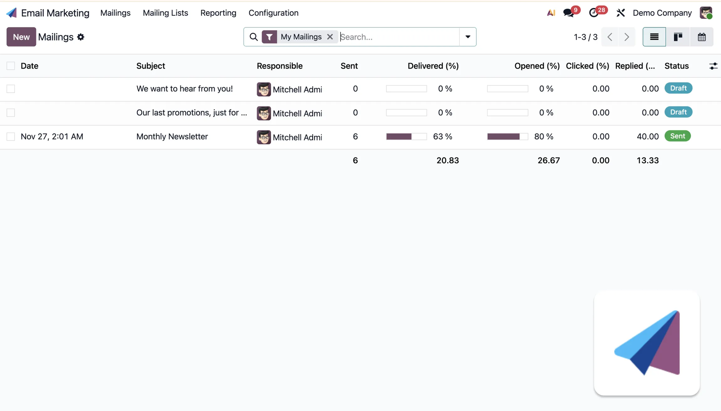Open 'We want to hear from you!' mailing
Screen dimensions: 721x411
(184, 89)
